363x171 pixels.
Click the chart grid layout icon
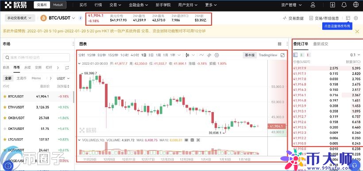point(279,44)
